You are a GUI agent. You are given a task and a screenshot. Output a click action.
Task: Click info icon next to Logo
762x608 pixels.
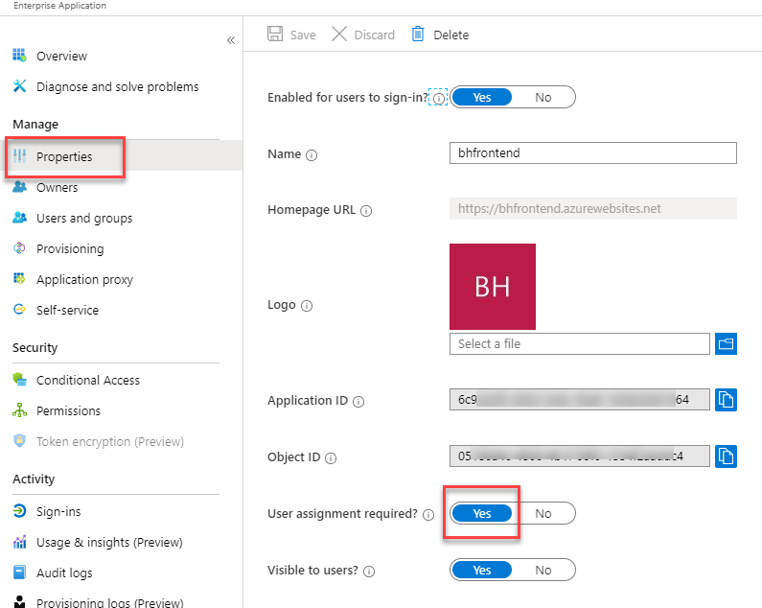pos(307,306)
